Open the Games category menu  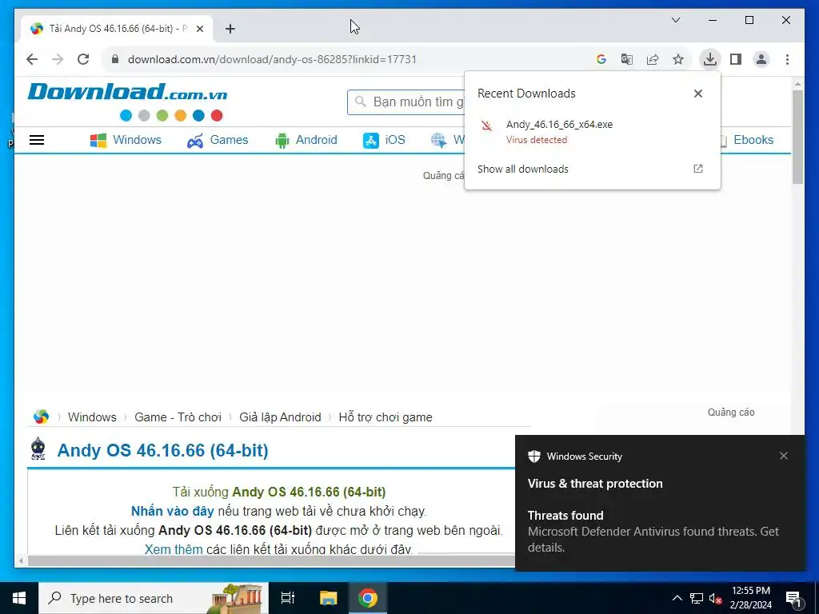(x=218, y=140)
